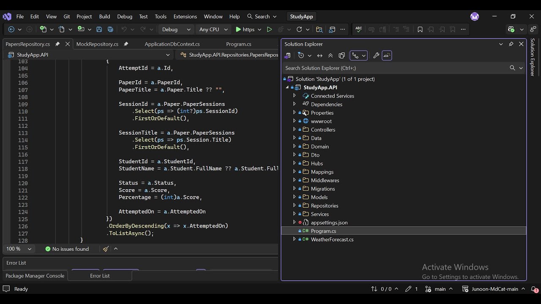Click the pending changes pencil indicator
This screenshot has width=541, height=304.
[411, 289]
